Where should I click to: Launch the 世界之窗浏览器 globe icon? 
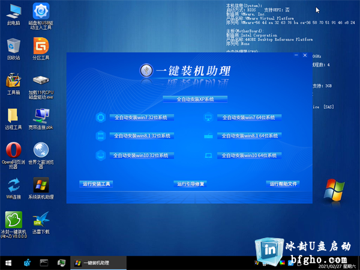pyautogui.click(x=41, y=156)
